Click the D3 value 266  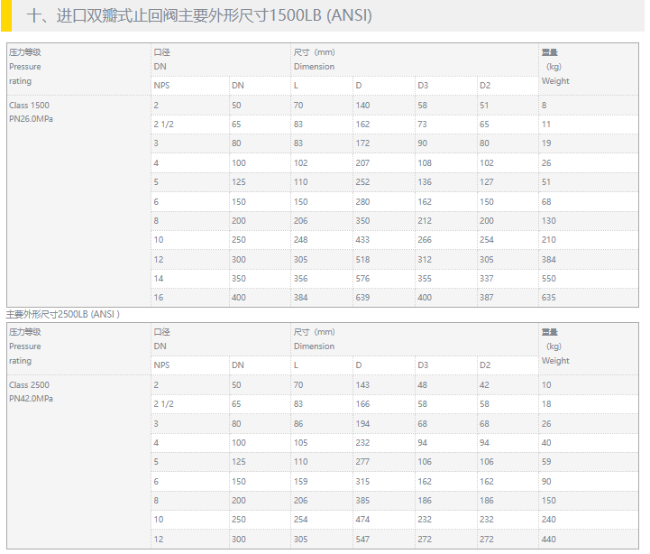[x=425, y=240]
